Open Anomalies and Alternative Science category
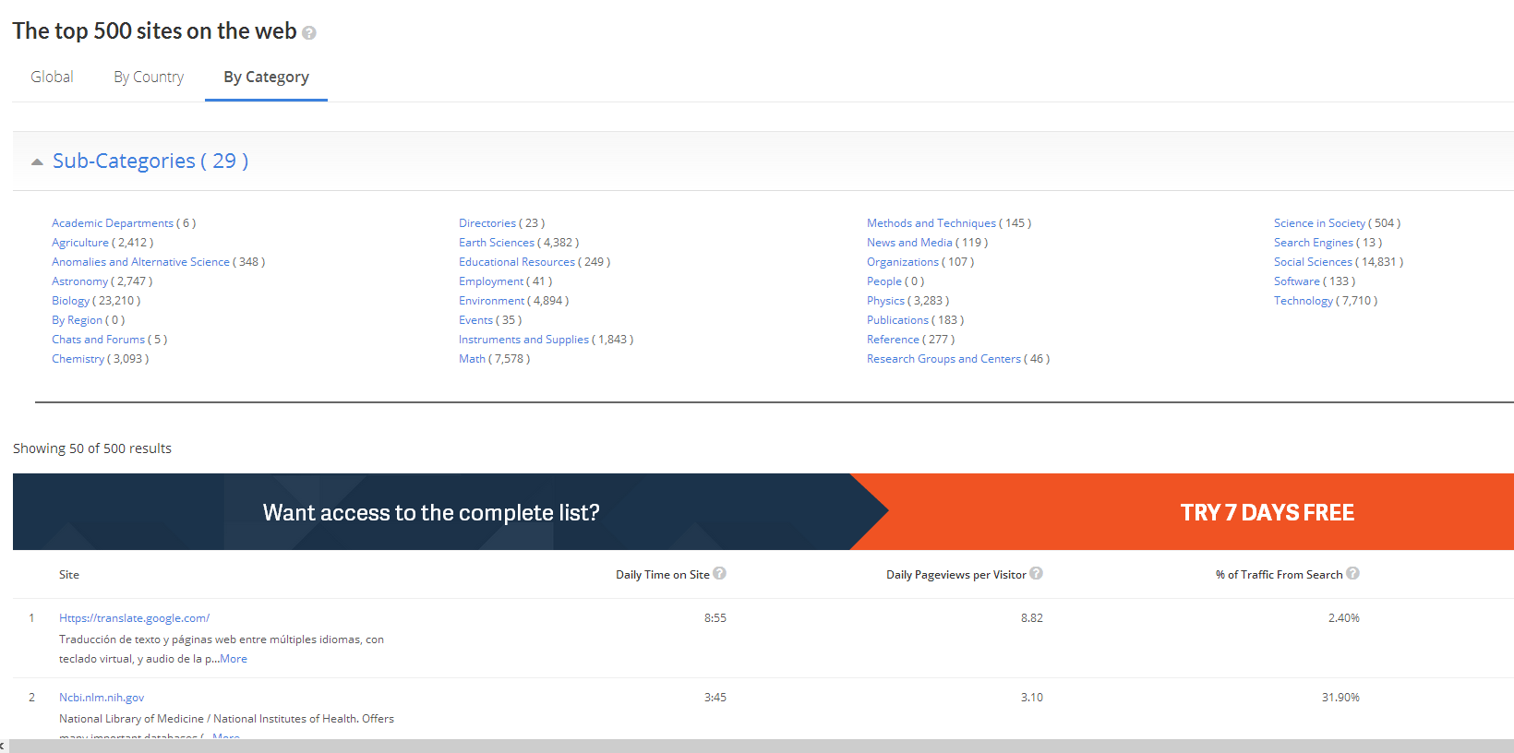Screen dimensions: 1514x753 click(x=140, y=262)
